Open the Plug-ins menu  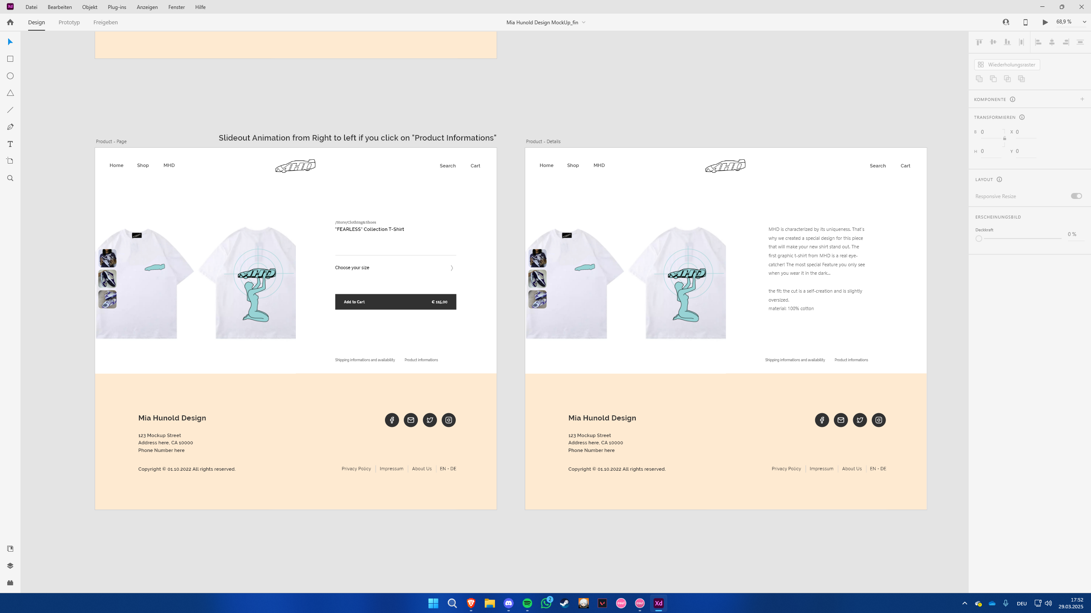[117, 7]
